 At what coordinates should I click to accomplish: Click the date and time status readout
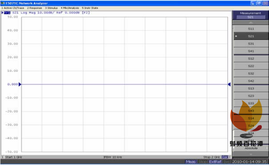pyautogui.click(x=249, y=162)
